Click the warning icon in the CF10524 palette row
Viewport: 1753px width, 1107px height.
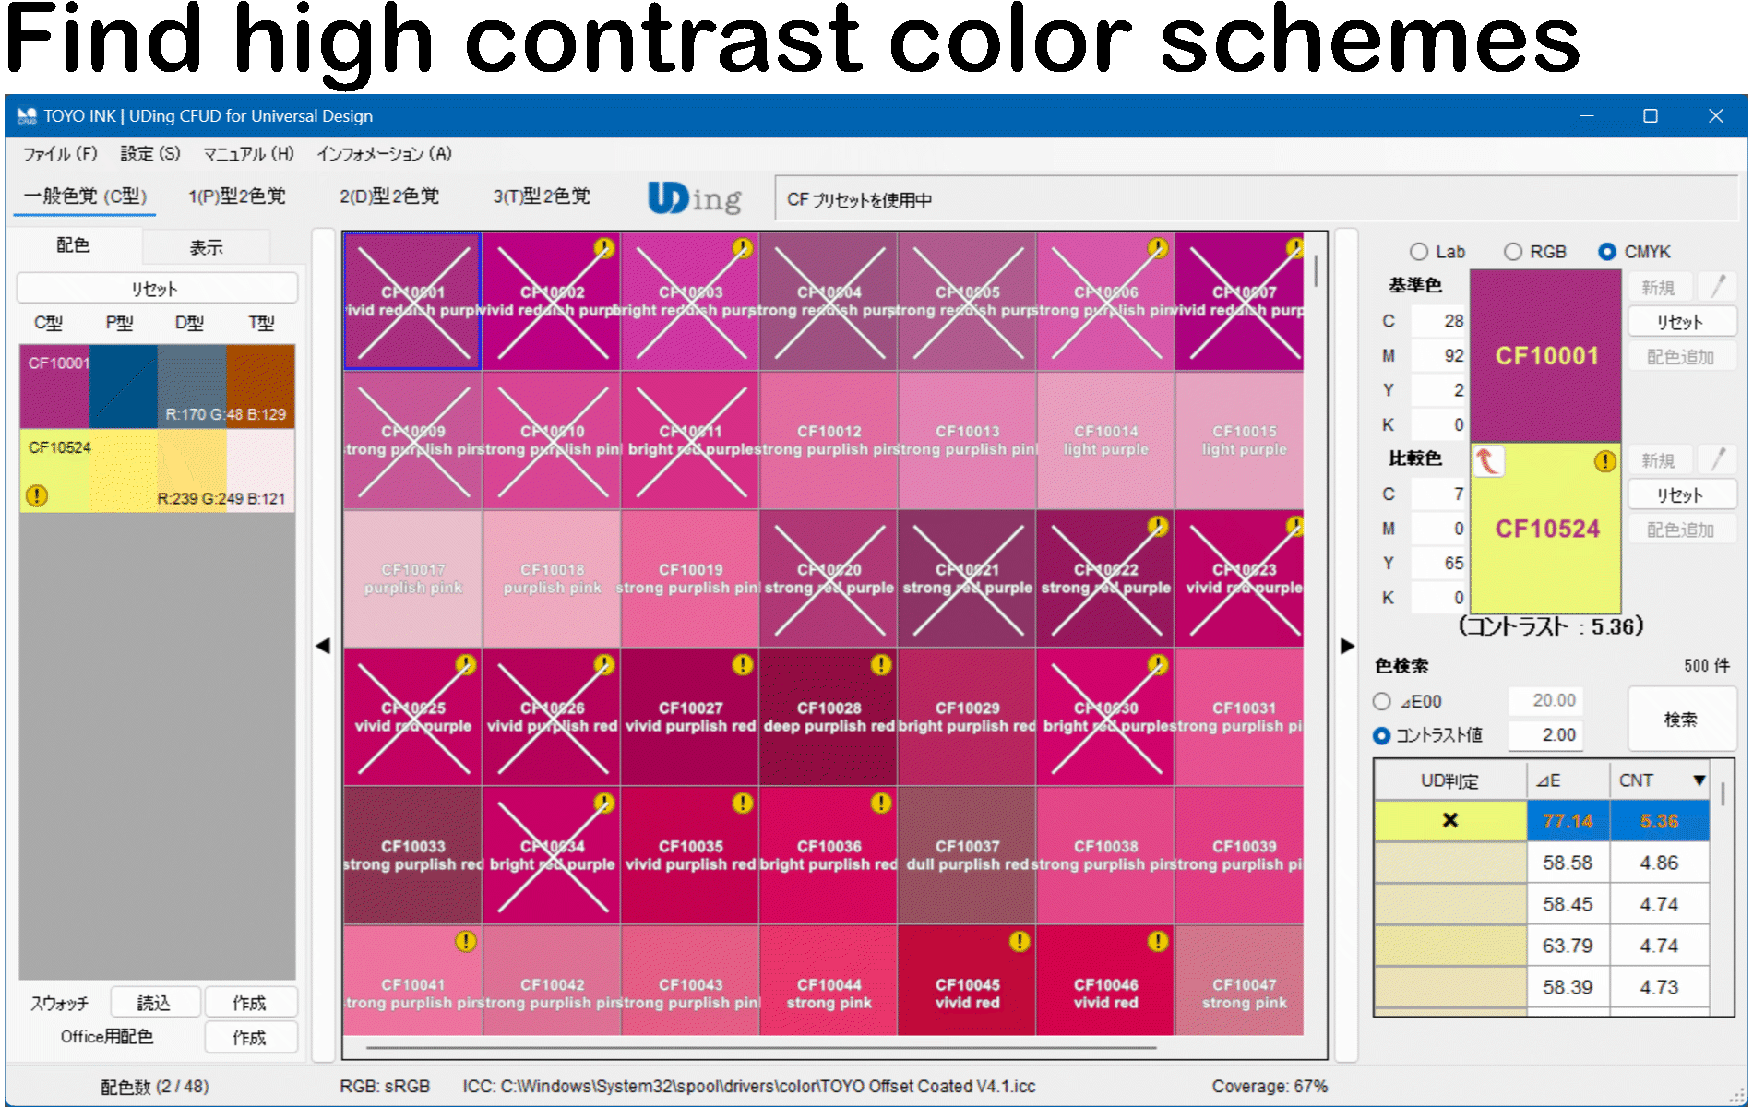coord(37,496)
